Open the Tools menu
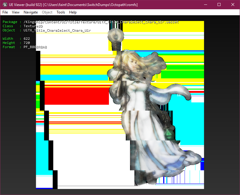 coord(61,12)
